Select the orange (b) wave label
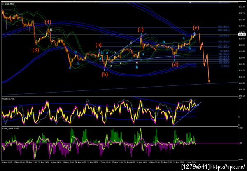 [x=105, y=74]
